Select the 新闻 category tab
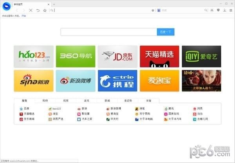The height and width of the screenshot is (163, 235). point(107,101)
